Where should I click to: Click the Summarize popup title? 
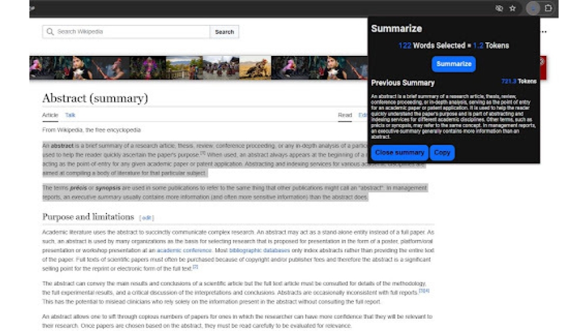(x=396, y=28)
